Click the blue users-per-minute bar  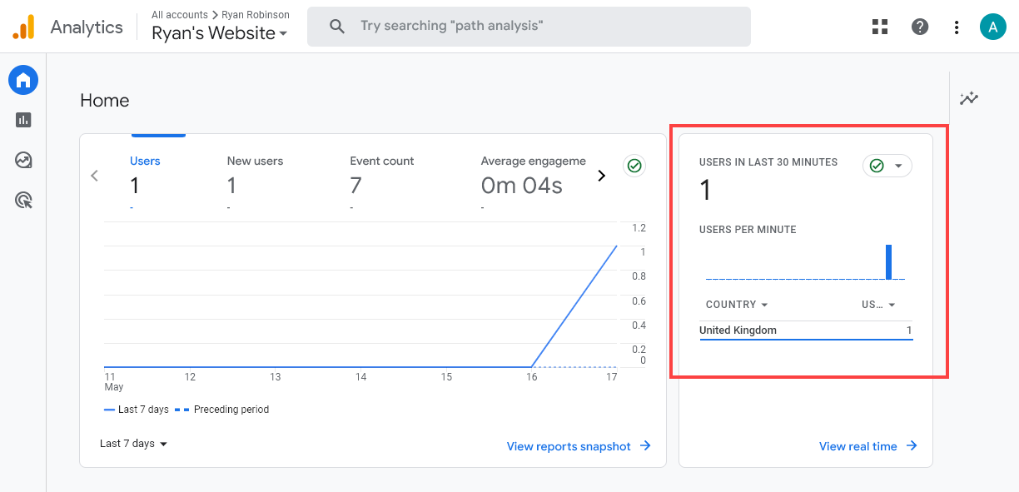(x=890, y=261)
